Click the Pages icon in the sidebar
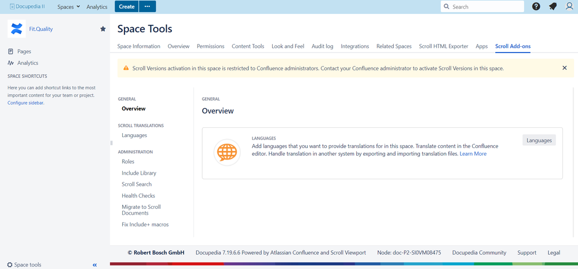Viewport: 578px width, 269px height. click(x=10, y=51)
